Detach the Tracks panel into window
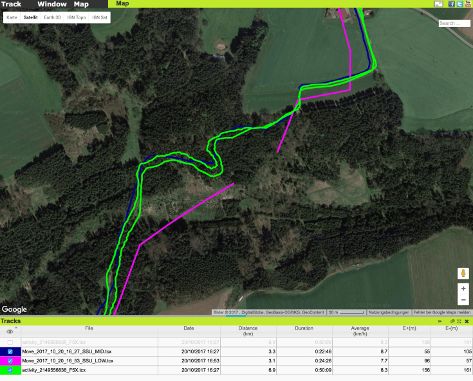The image size is (473, 381). pyautogui.click(x=452, y=321)
